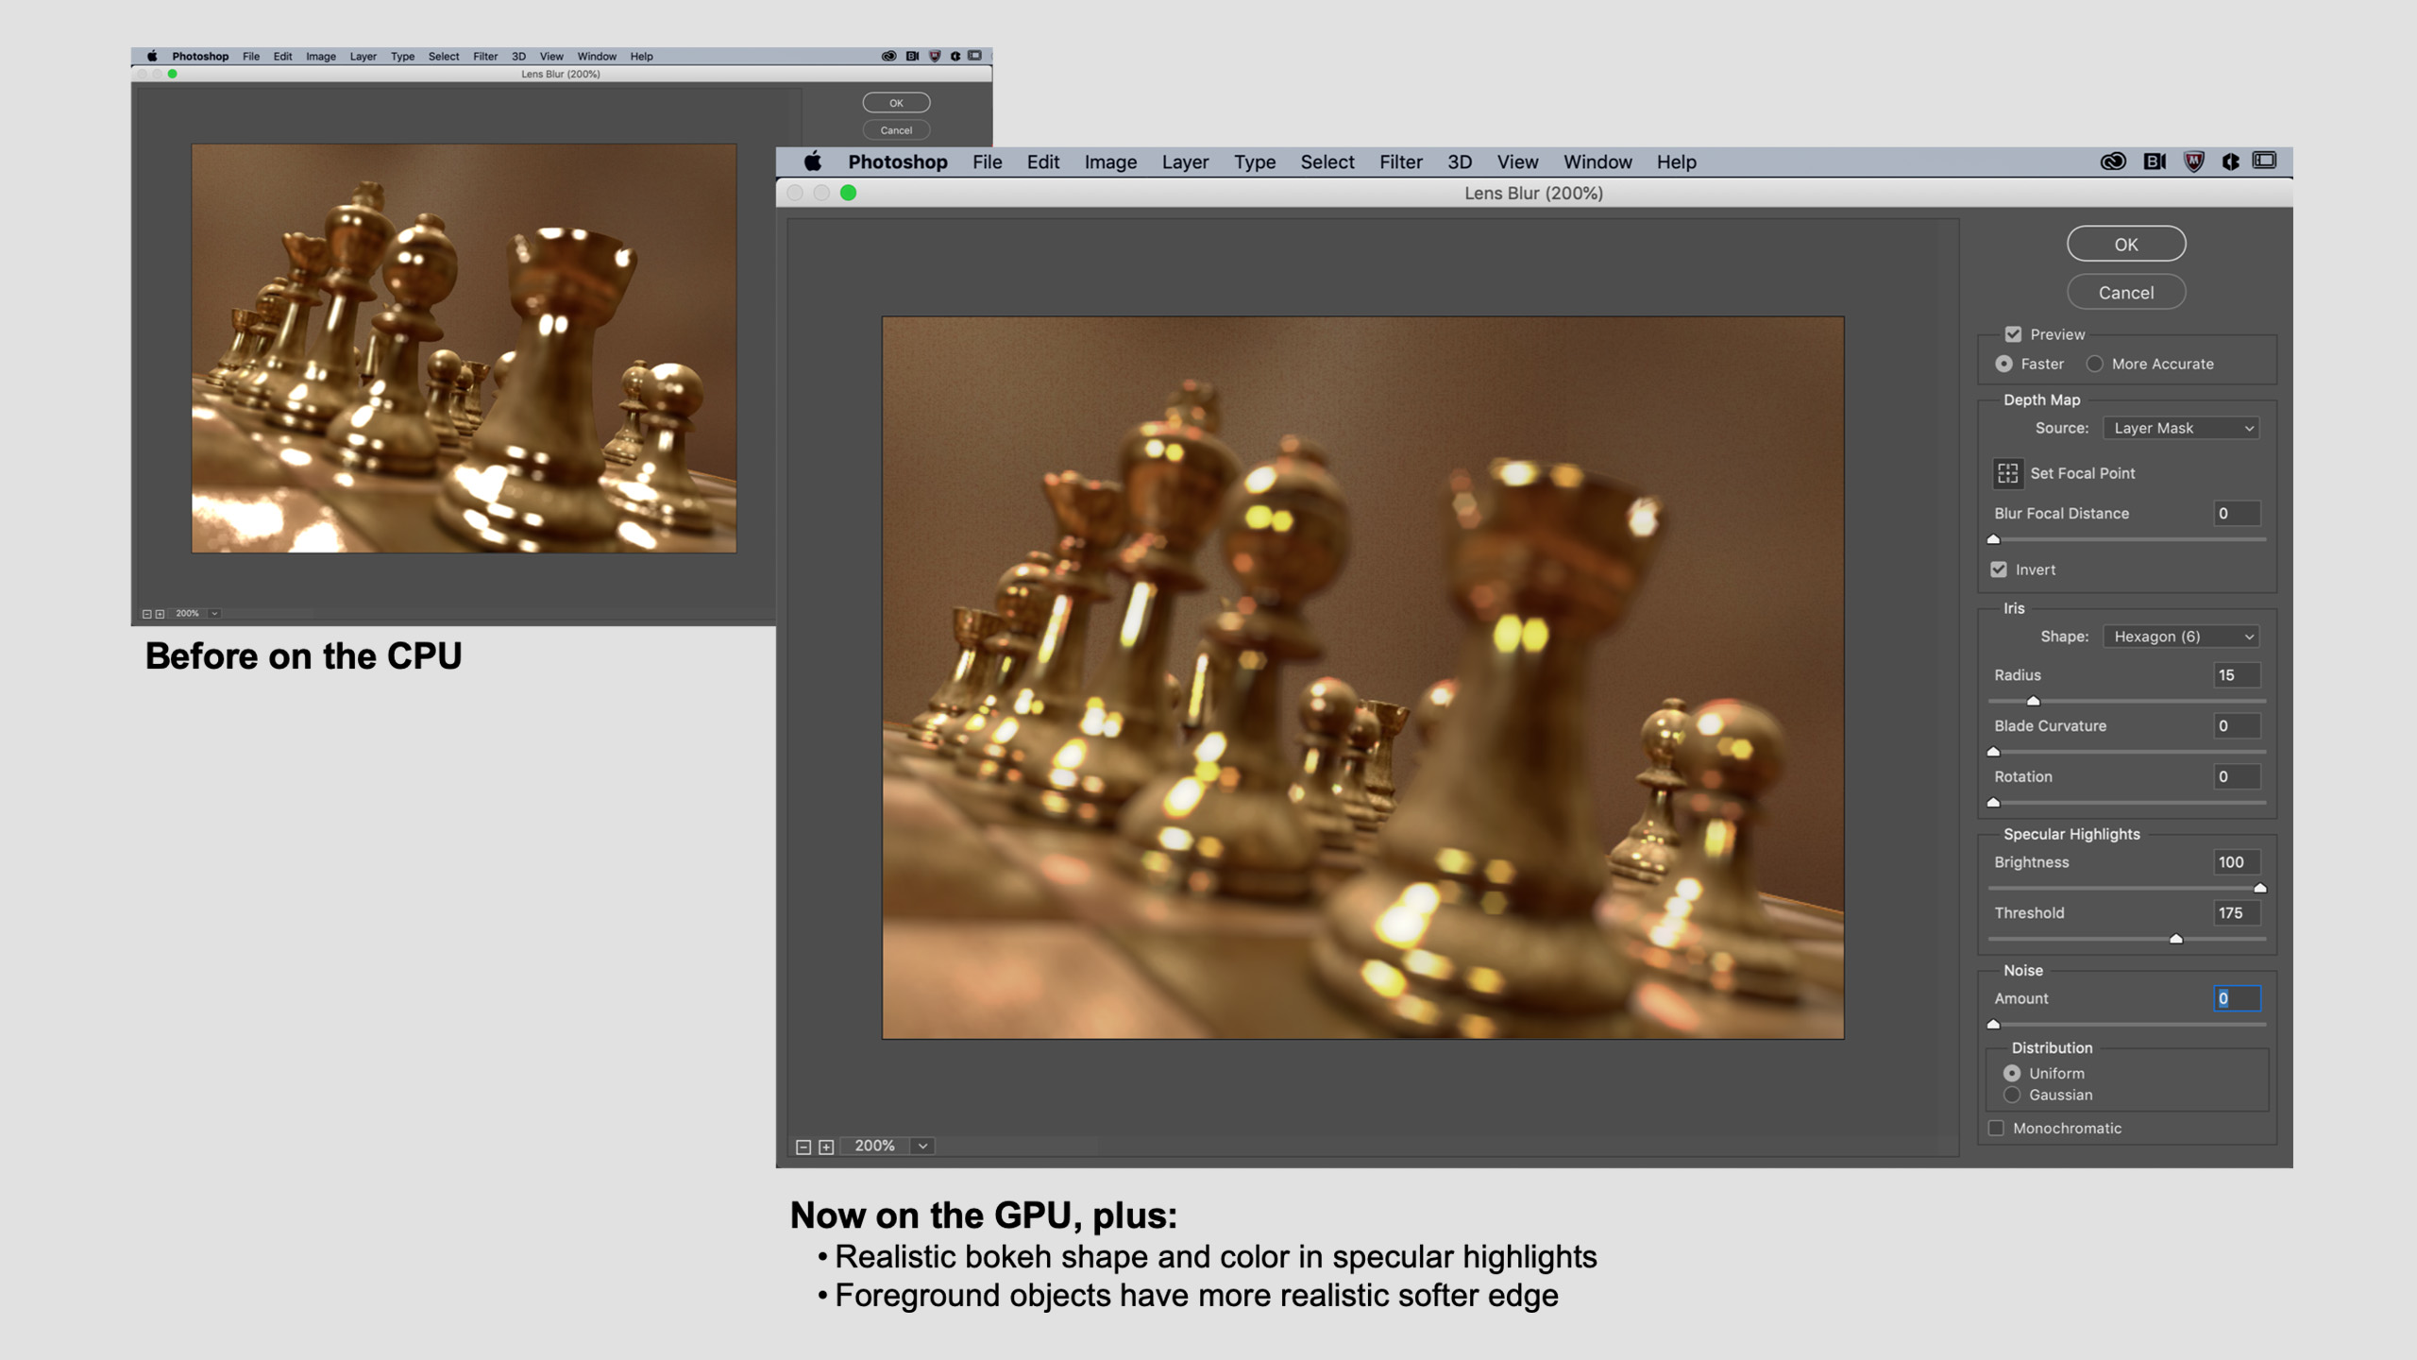The width and height of the screenshot is (2417, 1360).
Task: Click the OK button to apply blur
Action: tap(2125, 244)
